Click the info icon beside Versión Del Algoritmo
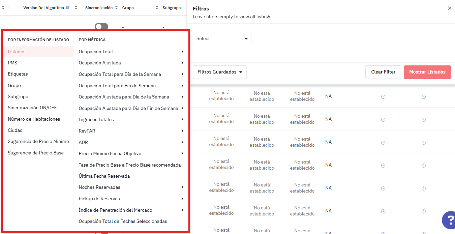455x234 pixels. point(67,7)
